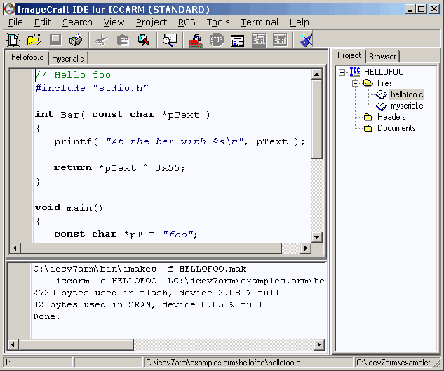Print the file with printer icon
This screenshot has width=444, height=371.
[76, 40]
